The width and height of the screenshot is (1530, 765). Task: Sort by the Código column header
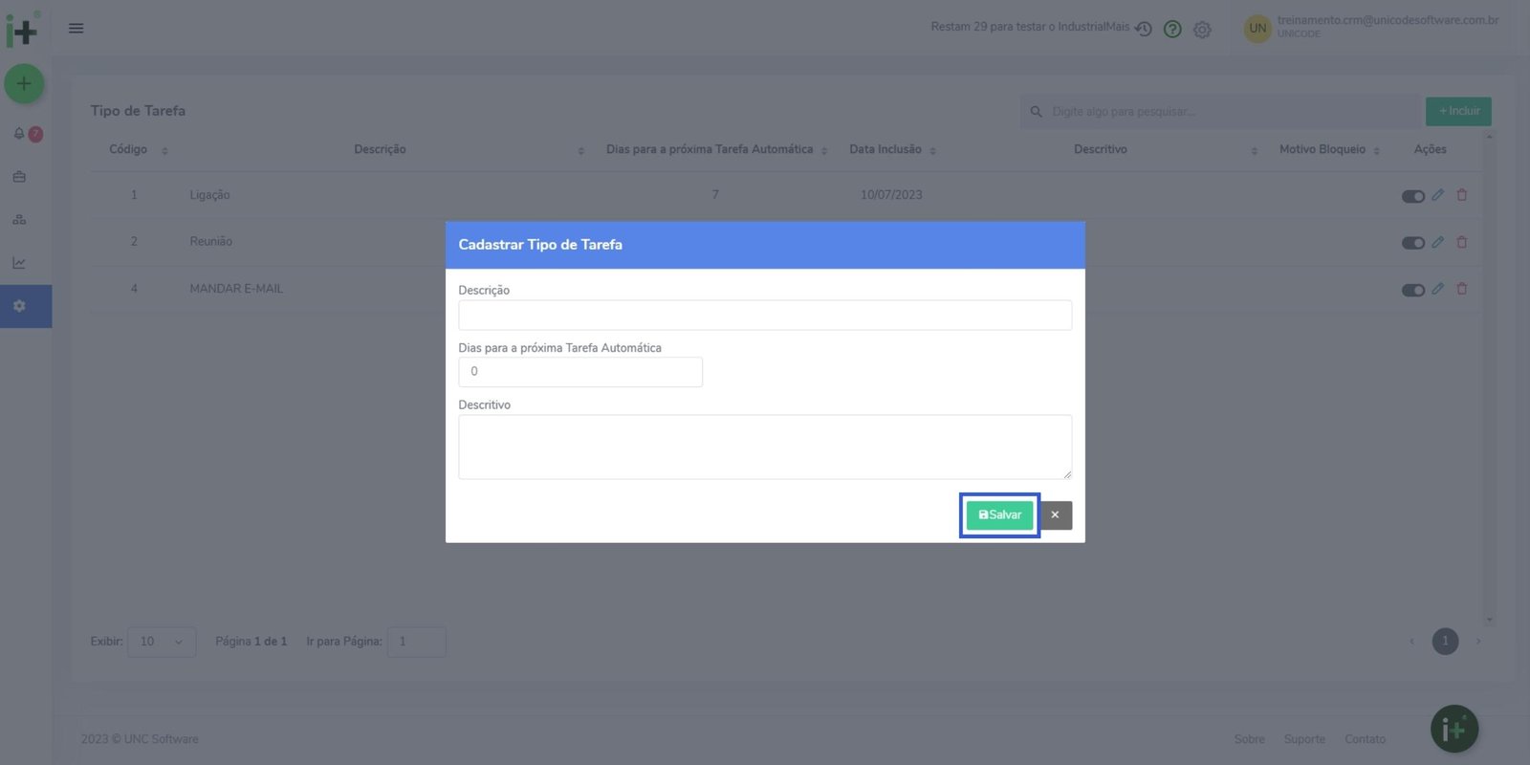point(128,149)
